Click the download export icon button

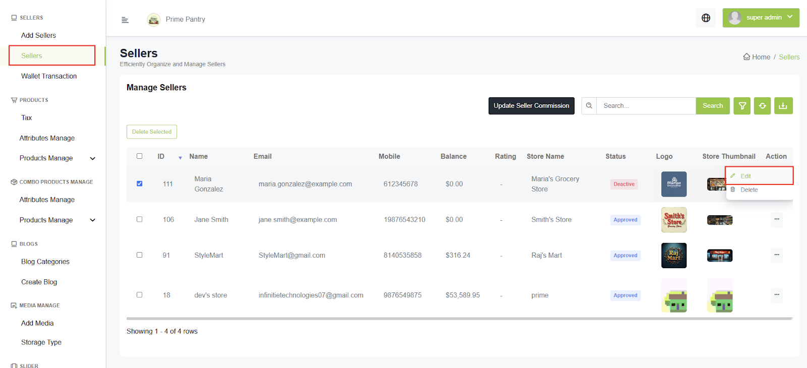pyautogui.click(x=783, y=106)
